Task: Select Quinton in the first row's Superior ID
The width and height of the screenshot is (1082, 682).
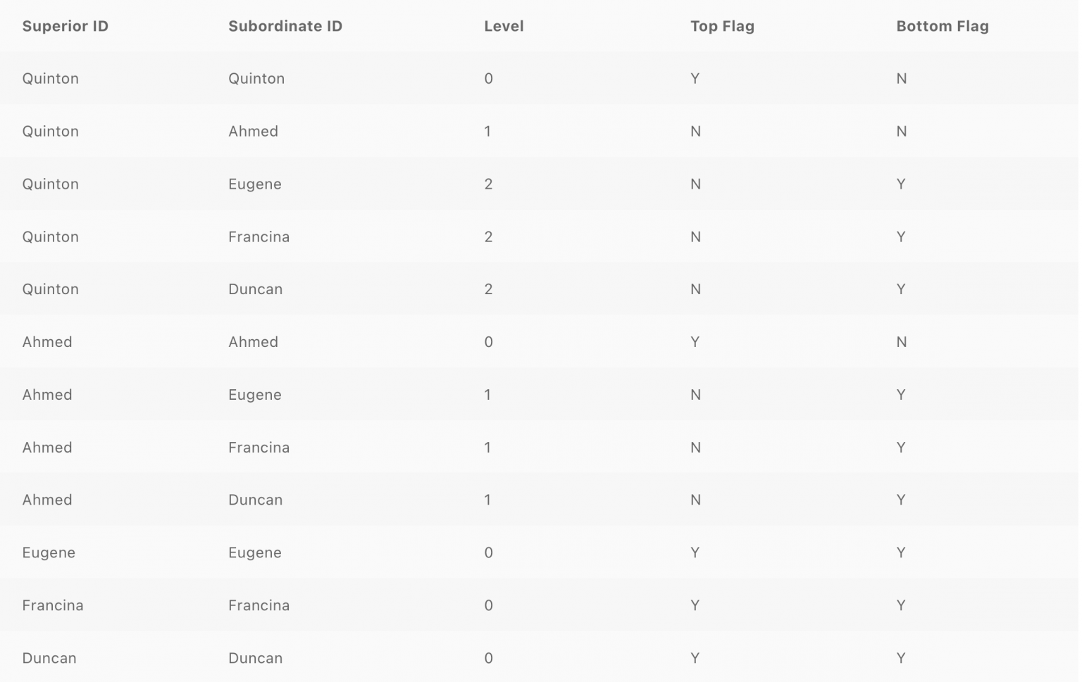Action: [x=50, y=78]
